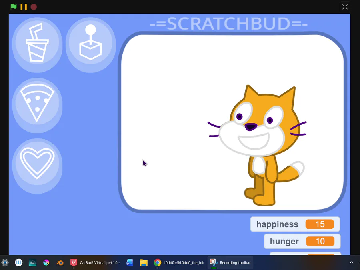
Task: Pet the cat with the heart icon
Action: [37, 165]
